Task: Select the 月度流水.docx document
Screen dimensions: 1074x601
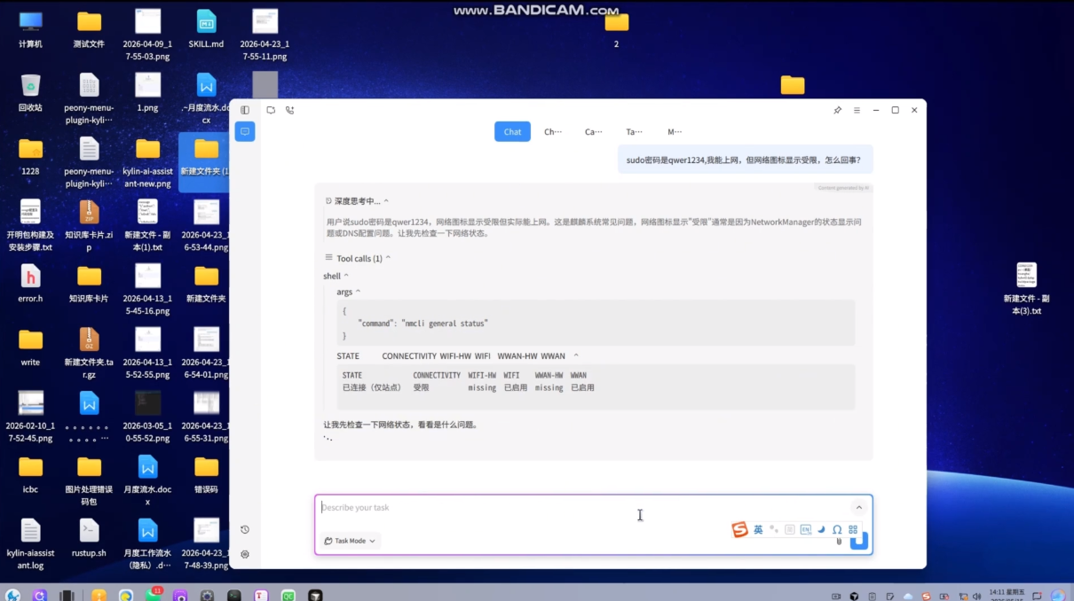Action: pyautogui.click(x=147, y=480)
